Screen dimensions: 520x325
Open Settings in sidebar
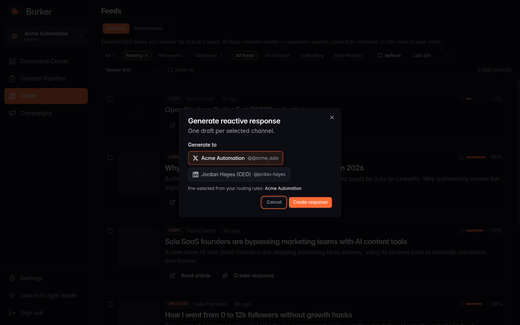point(46,278)
